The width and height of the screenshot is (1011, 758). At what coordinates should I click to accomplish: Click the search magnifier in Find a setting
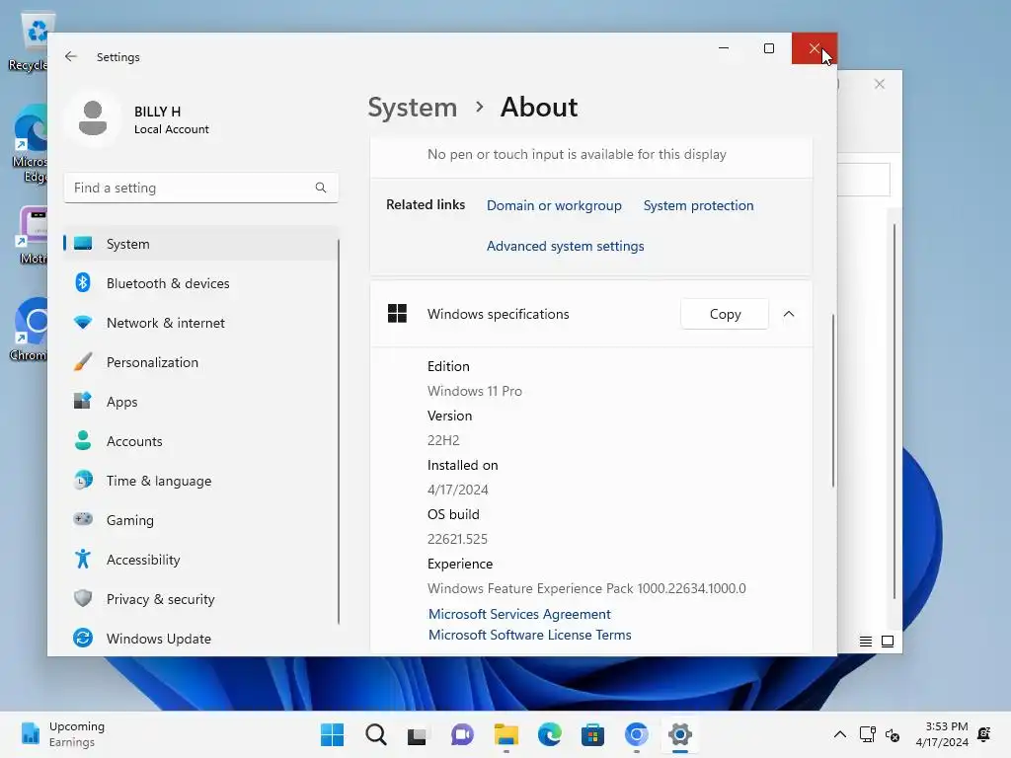(x=321, y=188)
